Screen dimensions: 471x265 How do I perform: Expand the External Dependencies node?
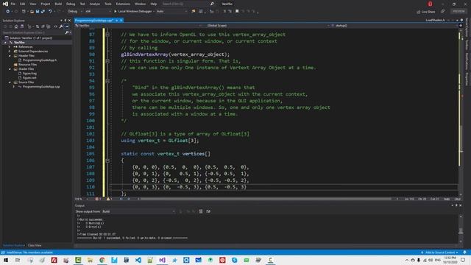(10, 52)
